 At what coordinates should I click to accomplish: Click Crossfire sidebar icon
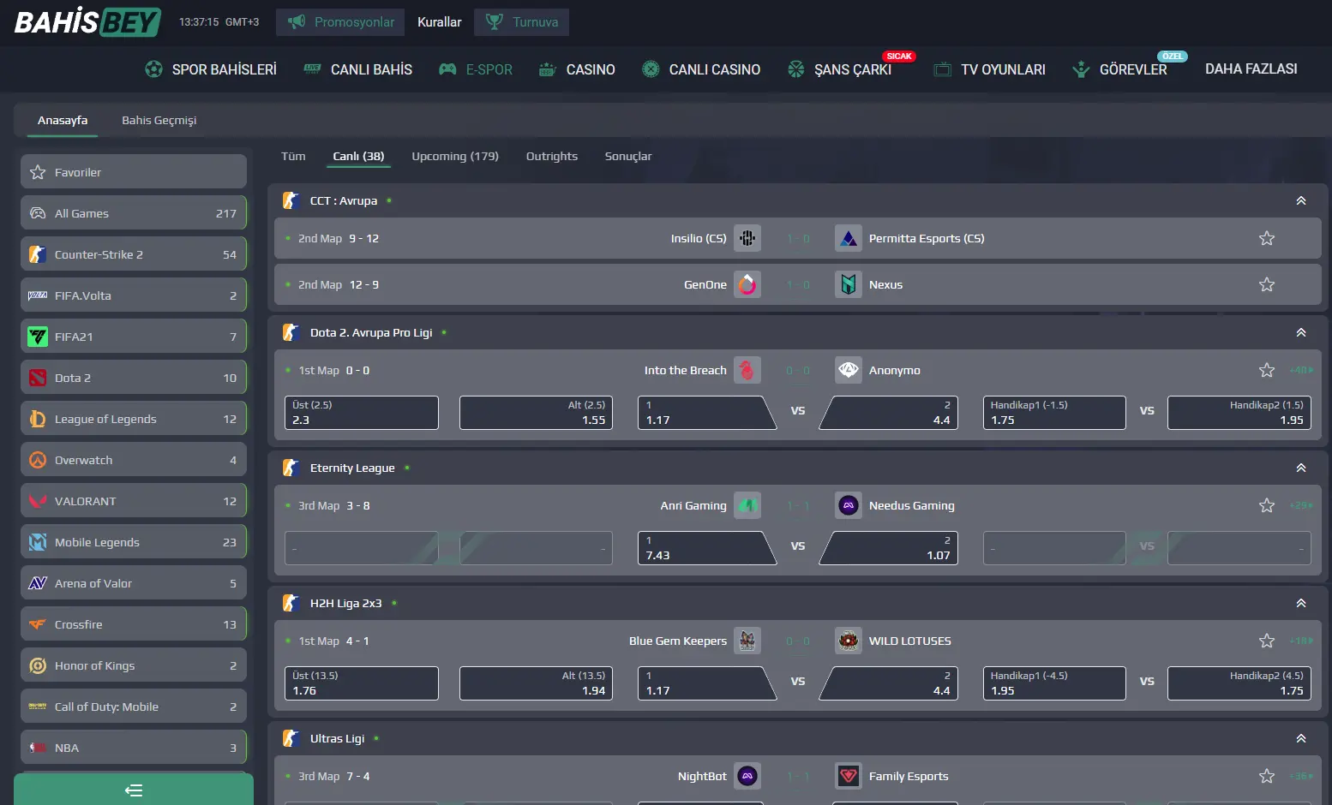(38, 624)
